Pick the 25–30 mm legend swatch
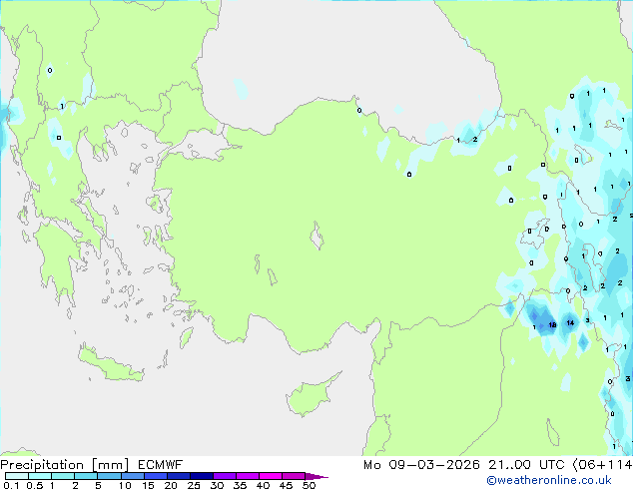Screen dimensions: 633x489 [201, 476]
